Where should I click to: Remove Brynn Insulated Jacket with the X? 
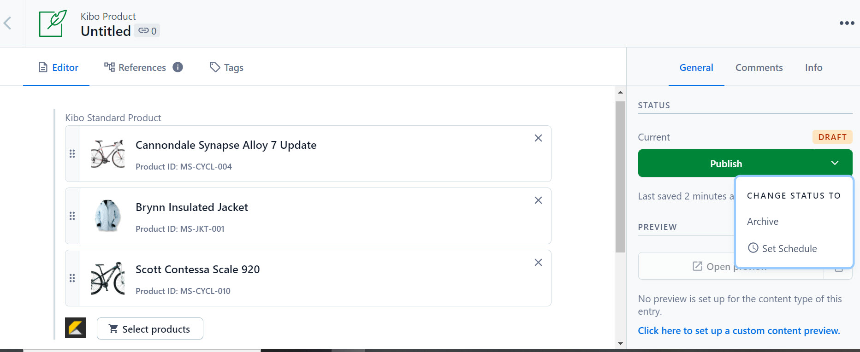pyautogui.click(x=538, y=200)
